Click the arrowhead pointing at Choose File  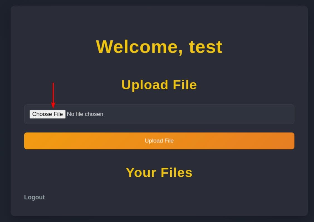click(53, 105)
